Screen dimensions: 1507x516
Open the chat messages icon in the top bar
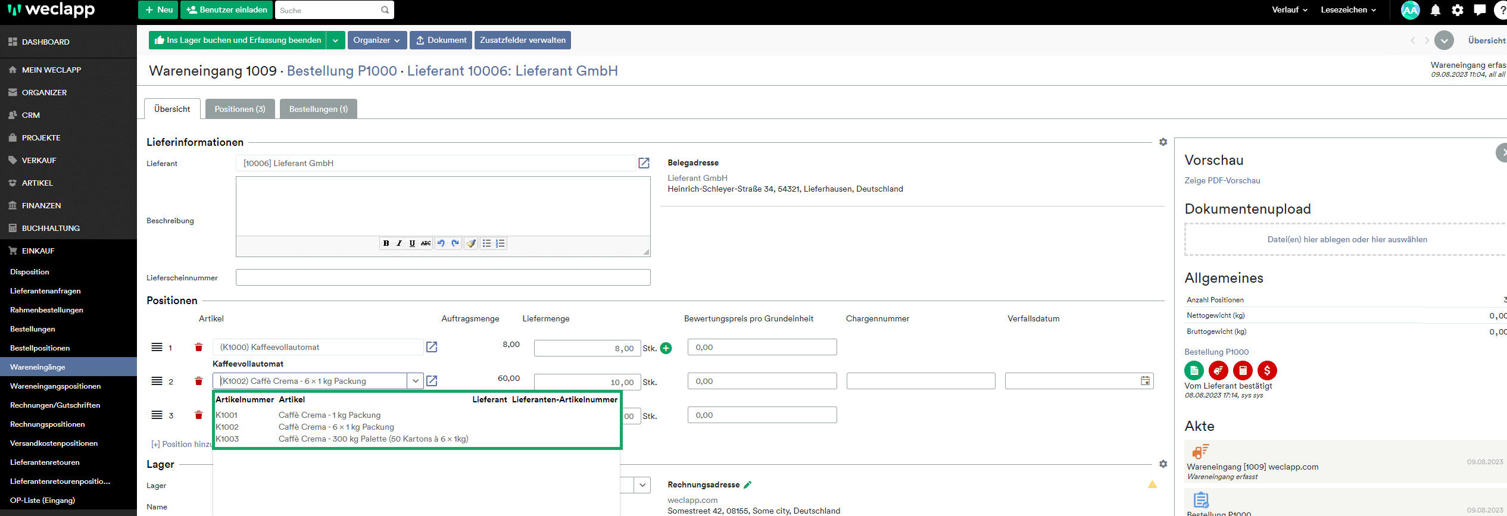(1480, 10)
